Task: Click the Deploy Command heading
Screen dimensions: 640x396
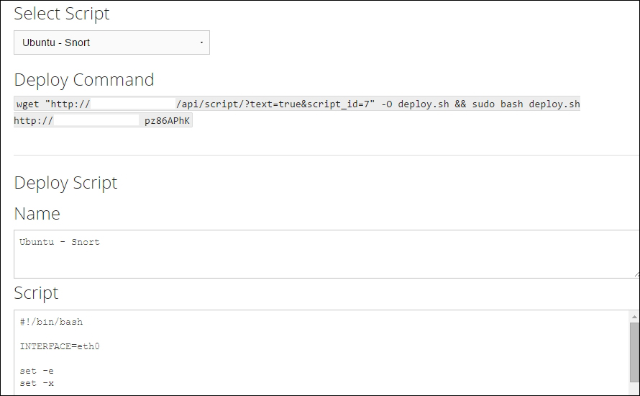Action: (83, 79)
